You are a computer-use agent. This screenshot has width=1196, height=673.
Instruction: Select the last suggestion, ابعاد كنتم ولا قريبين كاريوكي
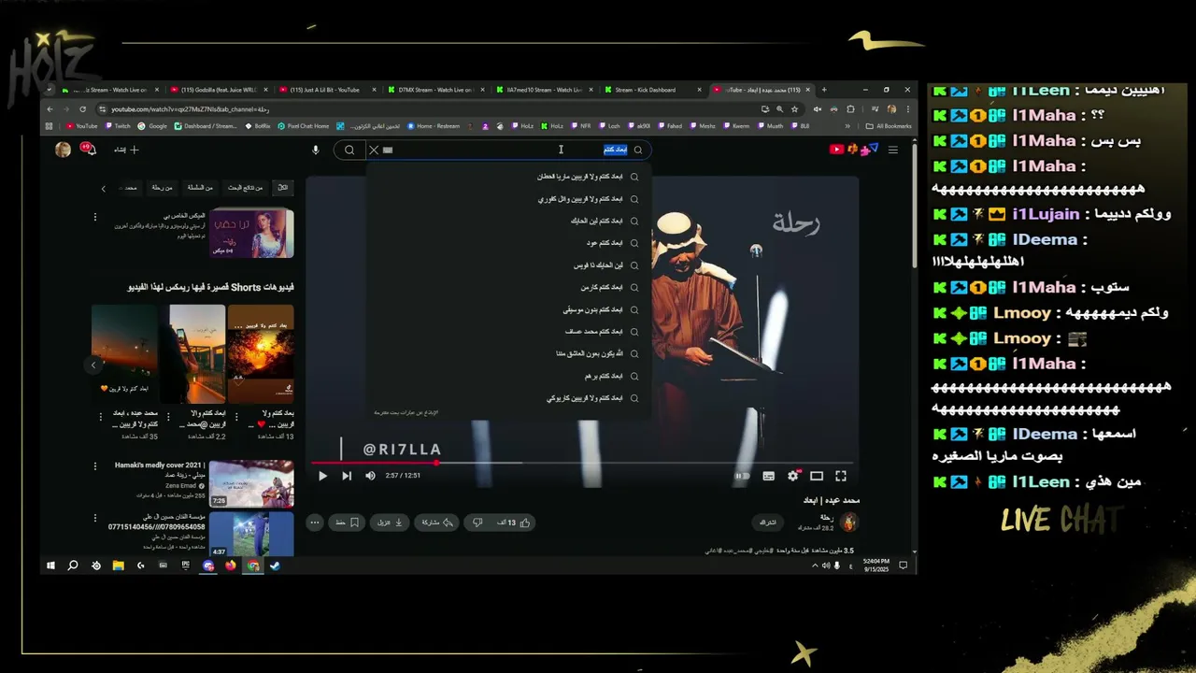pyautogui.click(x=507, y=398)
